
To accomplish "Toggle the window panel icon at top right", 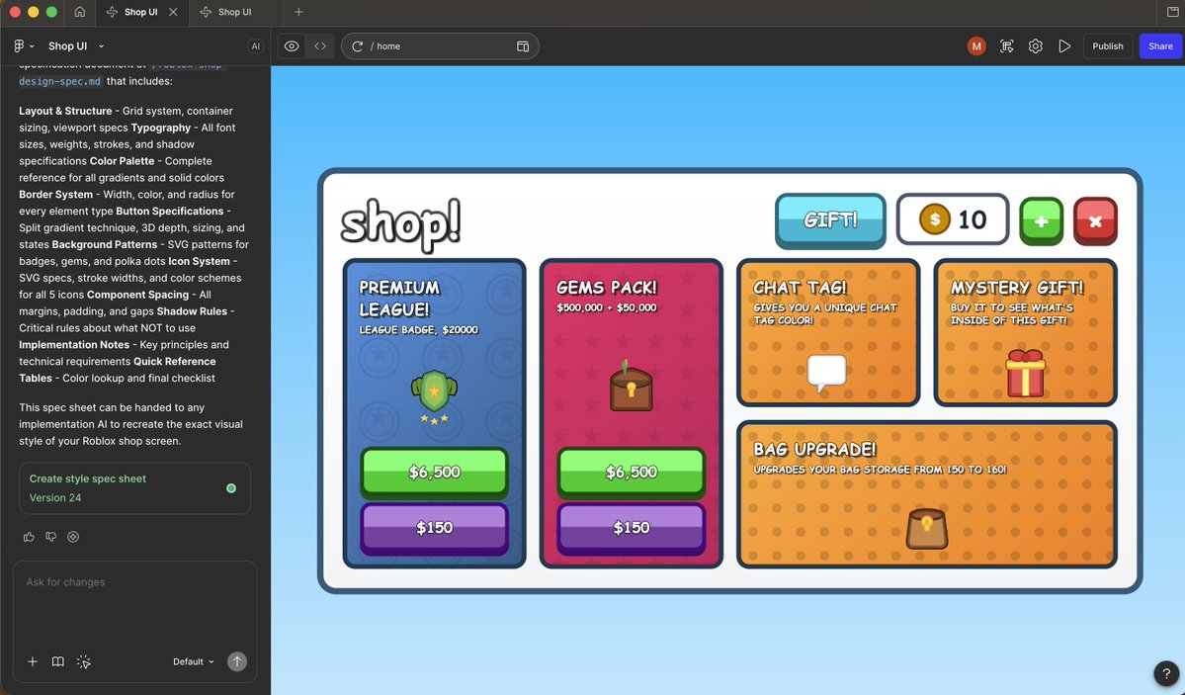I will tap(1172, 12).
